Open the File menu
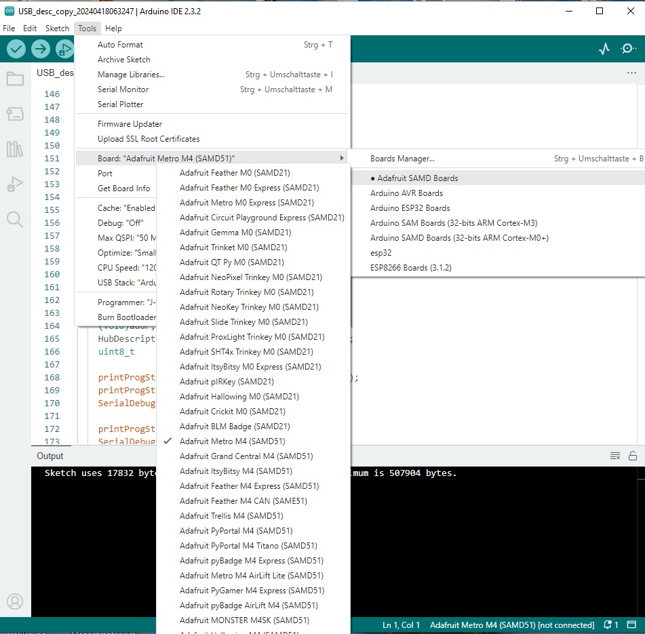 [x=9, y=28]
